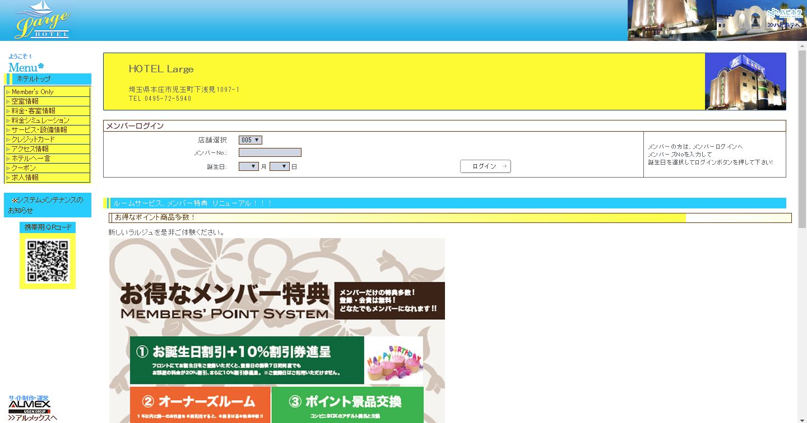The height and width of the screenshot is (423, 807).
Task: Open システムメンテナンスのお知らせ link
Action: tap(47, 205)
